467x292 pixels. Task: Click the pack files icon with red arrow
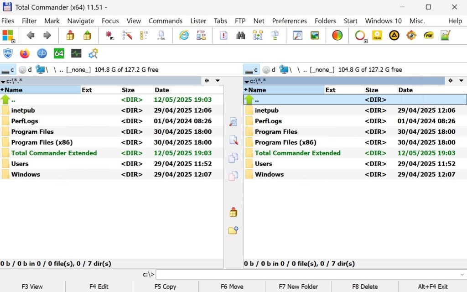coord(70,35)
